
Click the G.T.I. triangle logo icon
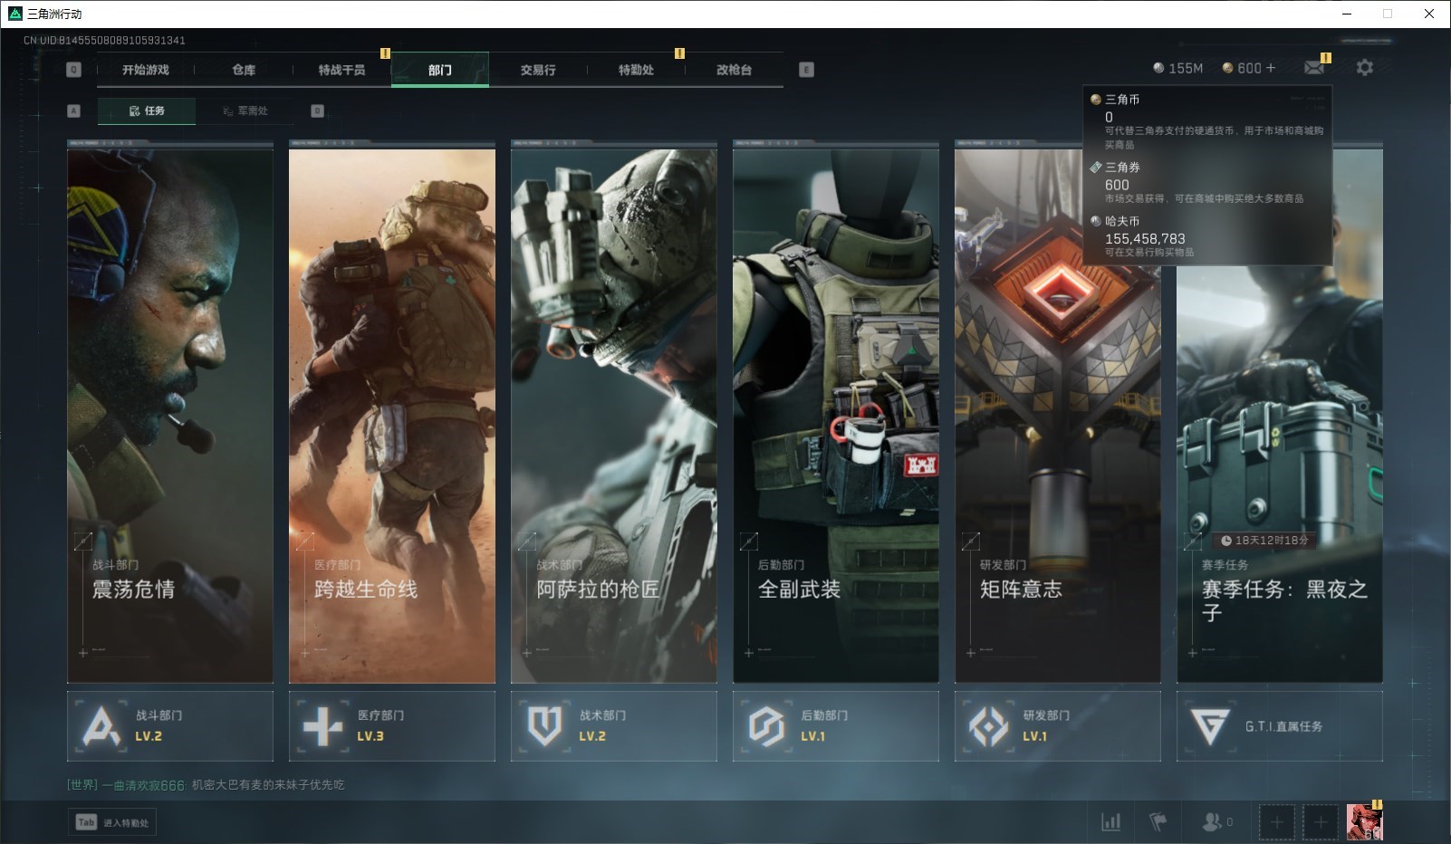[x=1210, y=726]
